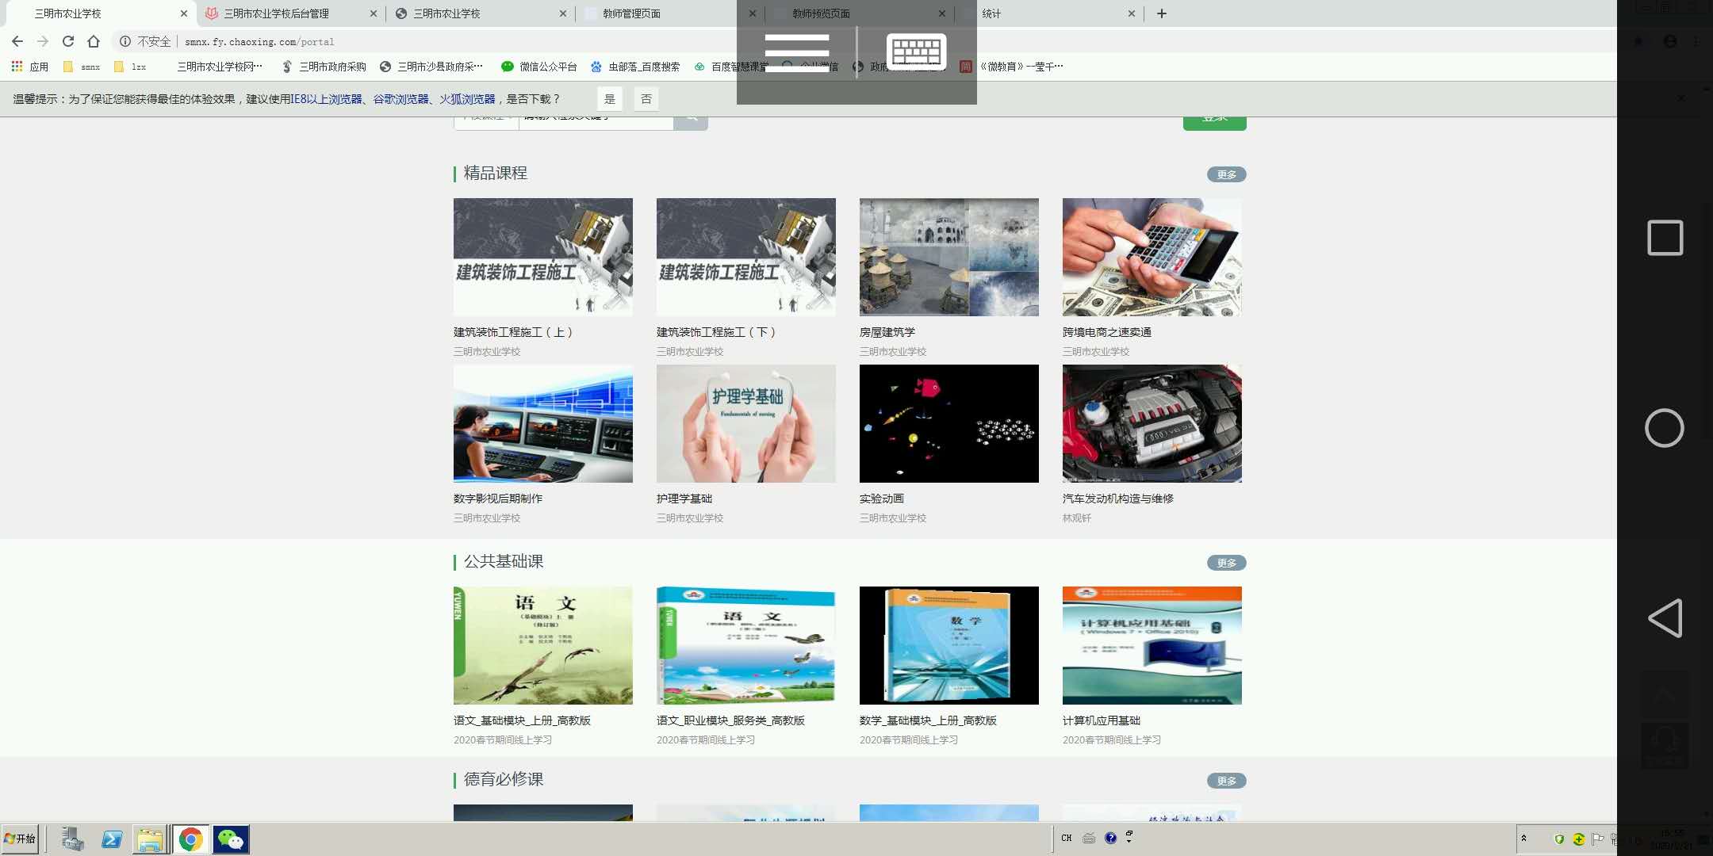Open the 护理学基础 course thumbnail
This screenshot has height=856, width=1713.
pyautogui.click(x=745, y=423)
